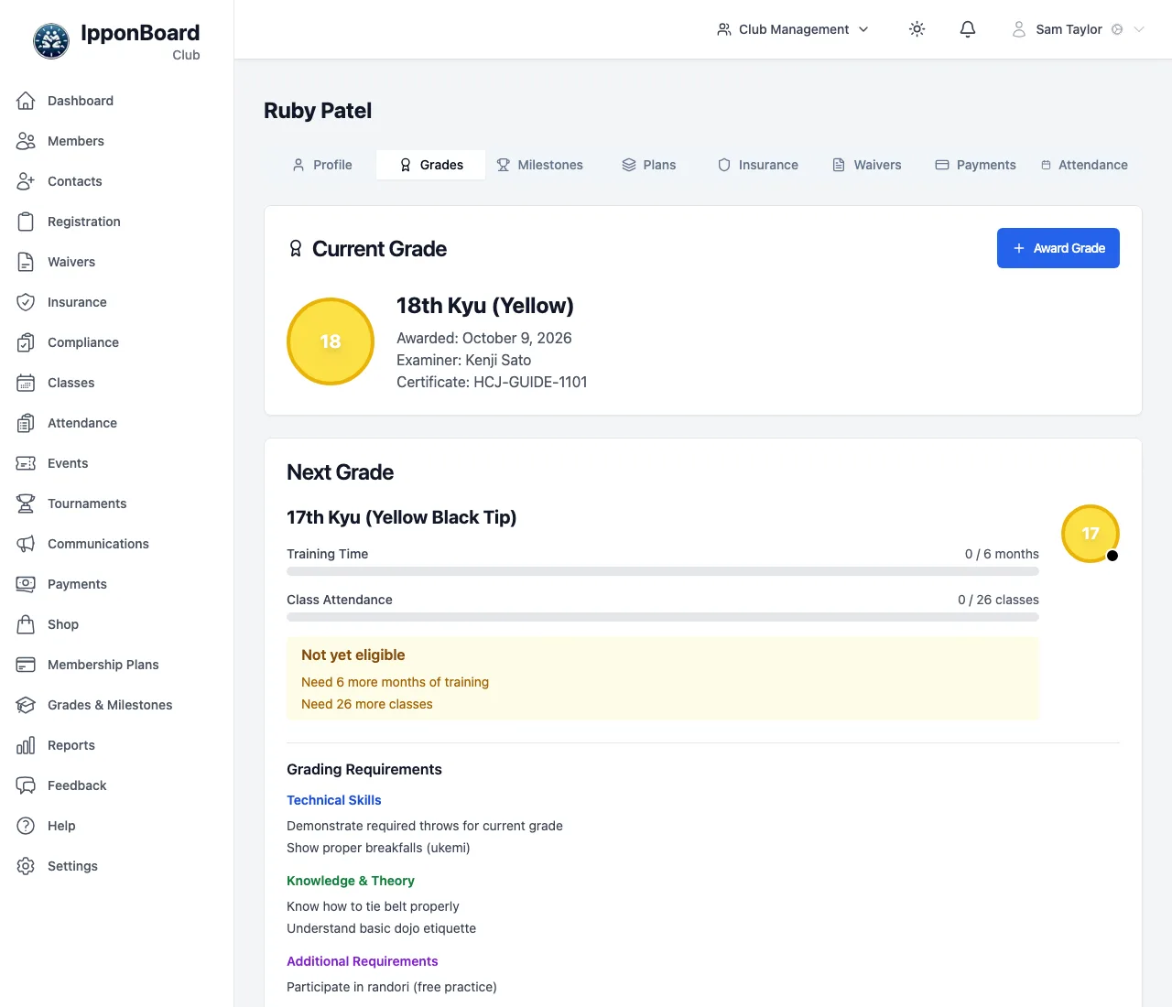The width and height of the screenshot is (1172, 1007).
Task: Switch to the Payments tab
Action: pyautogui.click(x=976, y=165)
